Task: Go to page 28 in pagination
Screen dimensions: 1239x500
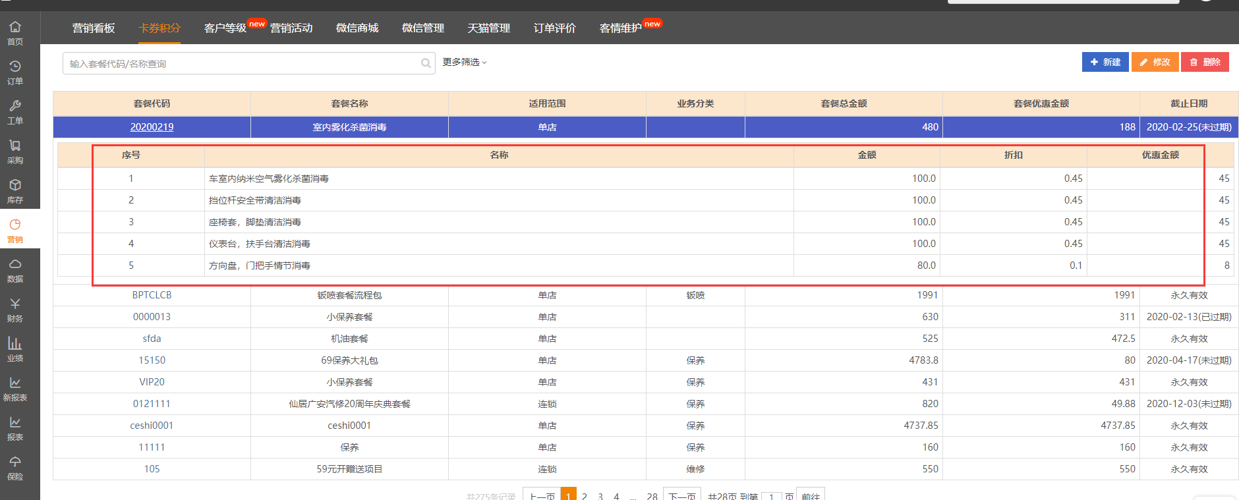Action: pyautogui.click(x=652, y=496)
